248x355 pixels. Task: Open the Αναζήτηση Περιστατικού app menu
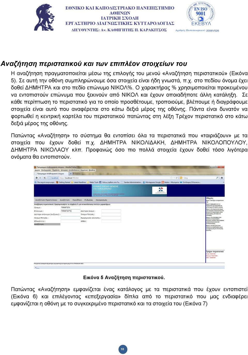tap(46, 200)
